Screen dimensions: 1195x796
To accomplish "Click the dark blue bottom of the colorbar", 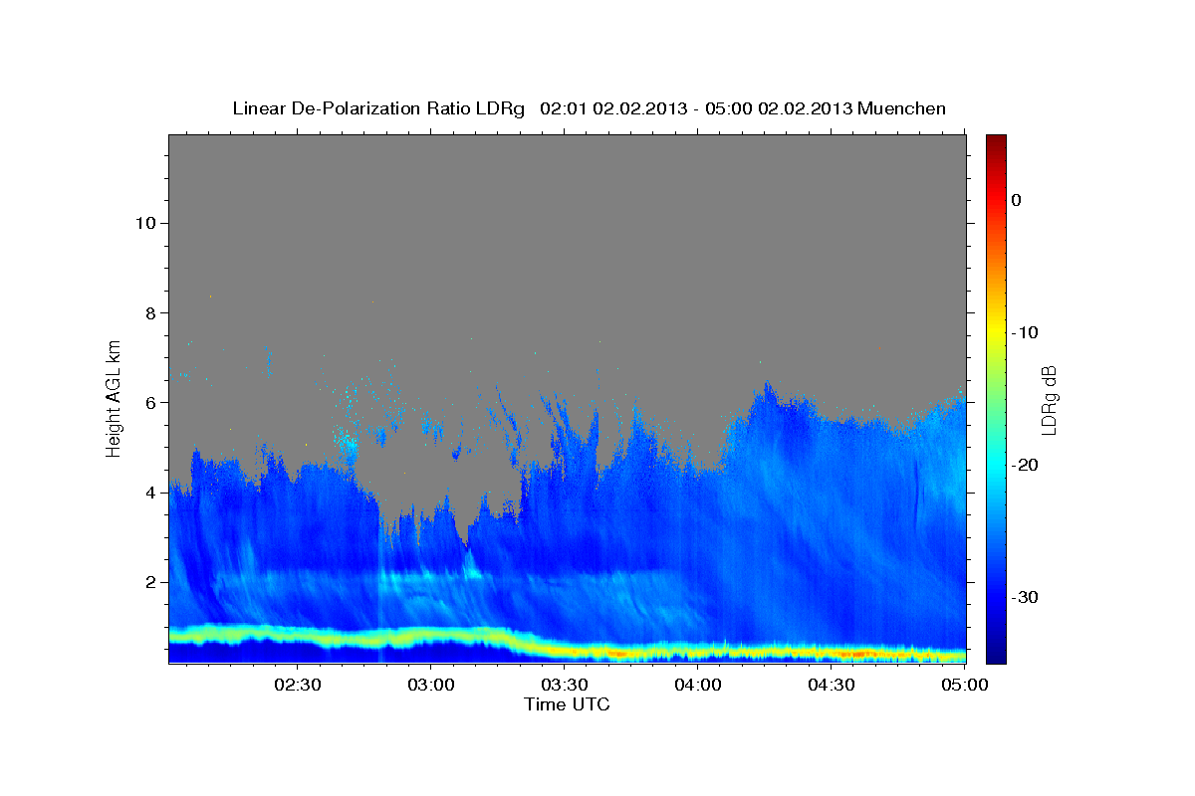I will coord(996,652).
